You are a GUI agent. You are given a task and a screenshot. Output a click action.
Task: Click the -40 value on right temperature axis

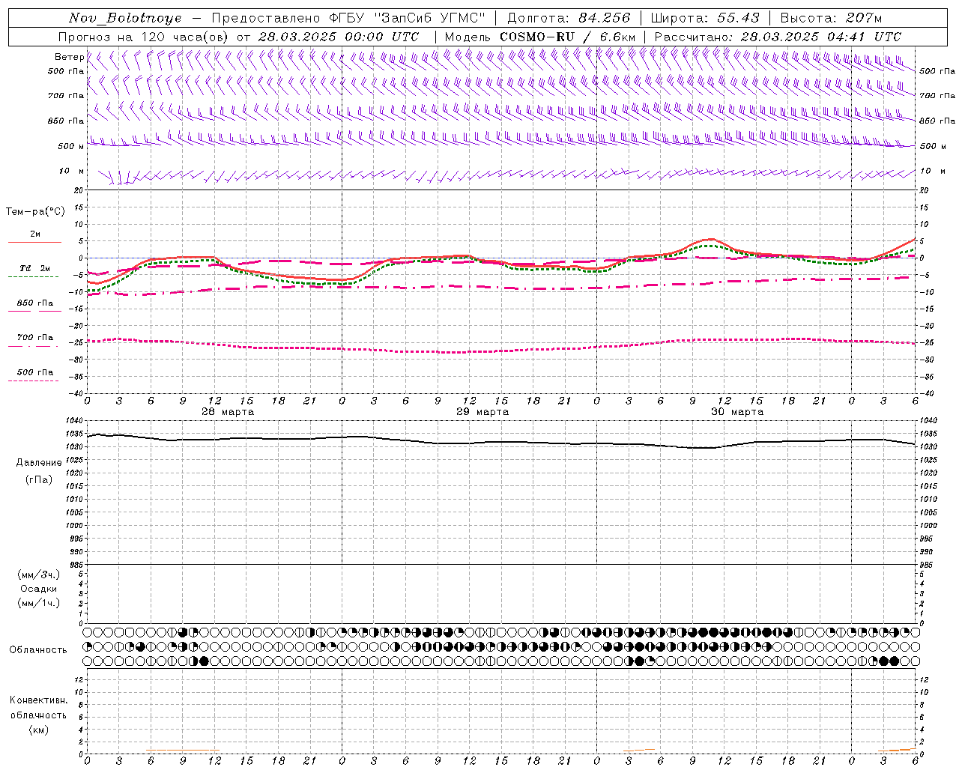[x=927, y=393]
